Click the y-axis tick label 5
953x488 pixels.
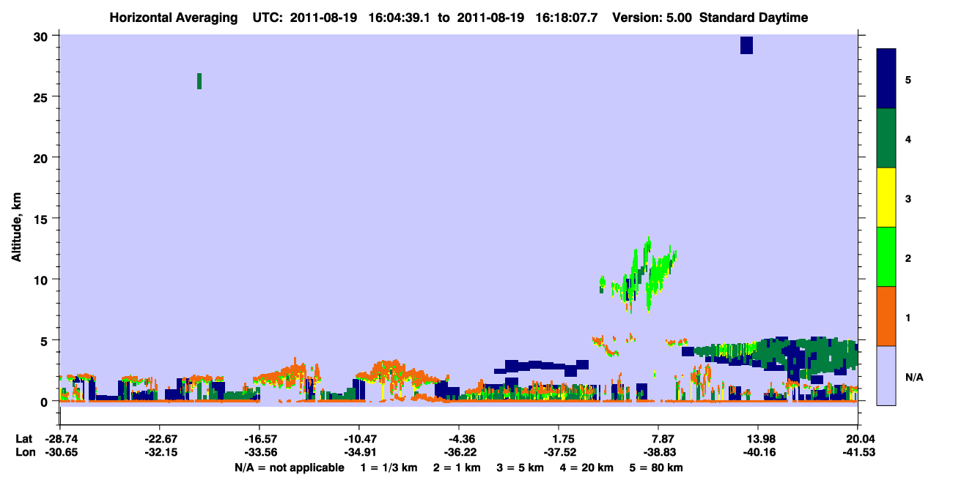point(45,340)
